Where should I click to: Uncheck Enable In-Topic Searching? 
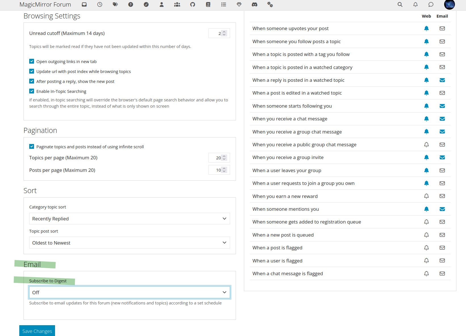31,91
